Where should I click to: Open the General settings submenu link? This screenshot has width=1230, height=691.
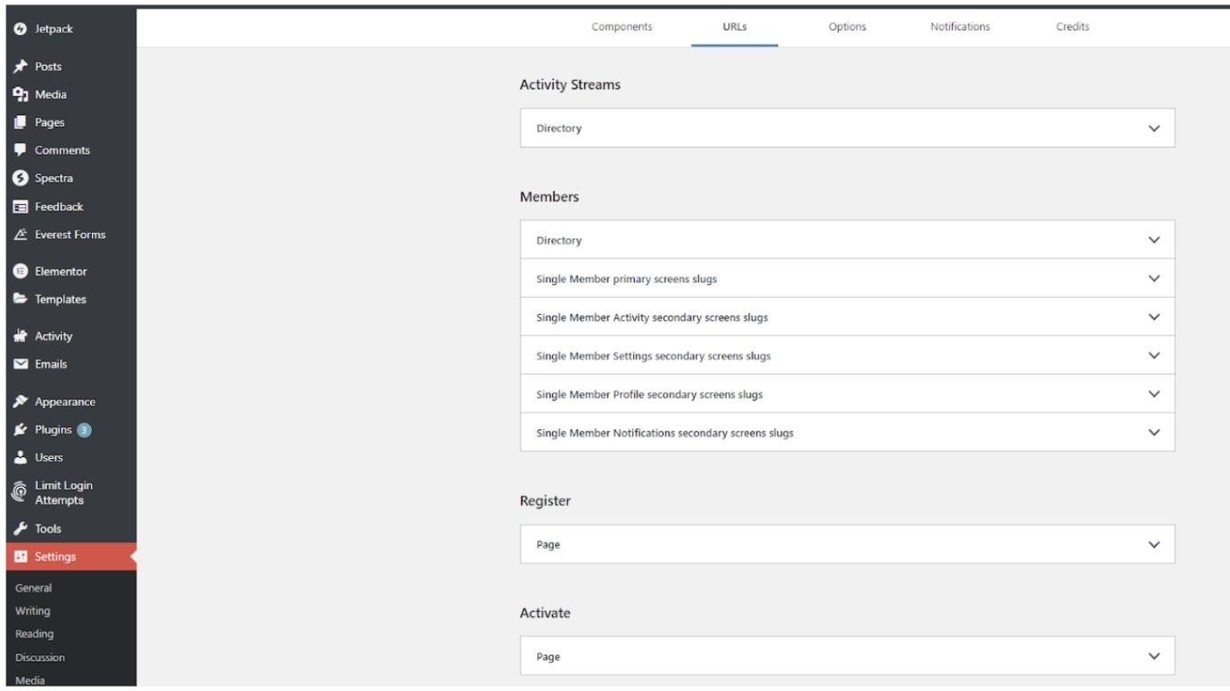33,588
